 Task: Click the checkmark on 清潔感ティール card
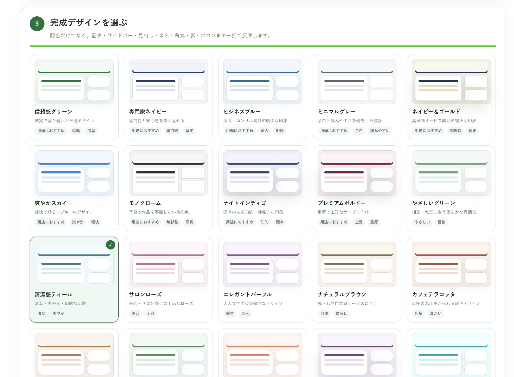[111, 245]
